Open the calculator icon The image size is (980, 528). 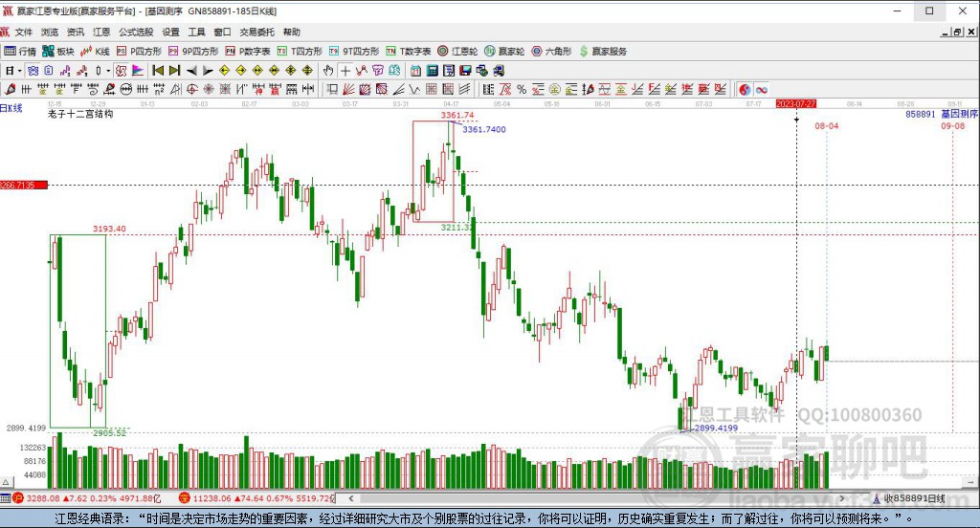coord(432,71)
